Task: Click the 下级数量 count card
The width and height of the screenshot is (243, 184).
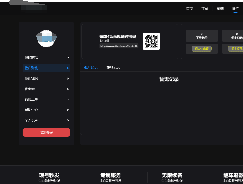Action: 202,36
